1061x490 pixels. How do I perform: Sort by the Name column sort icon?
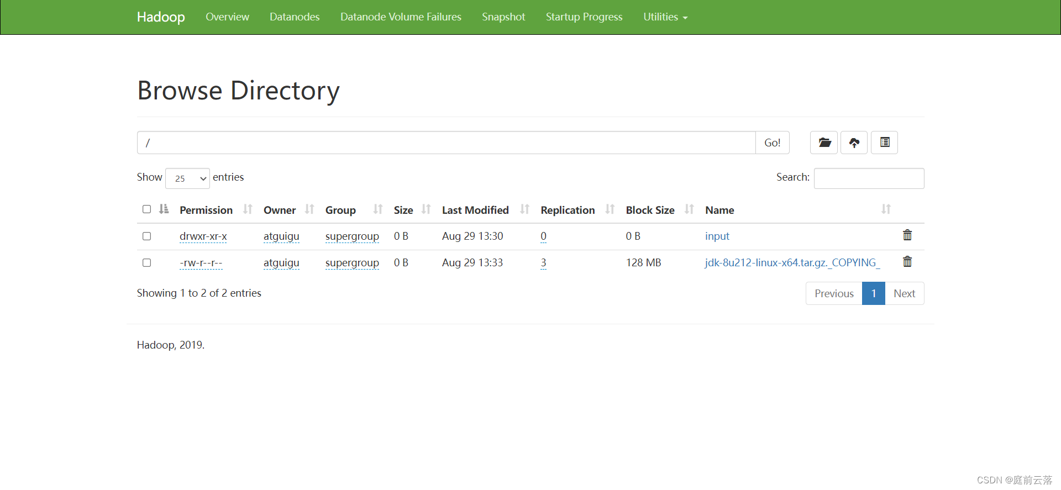click(x=886, y=209)
